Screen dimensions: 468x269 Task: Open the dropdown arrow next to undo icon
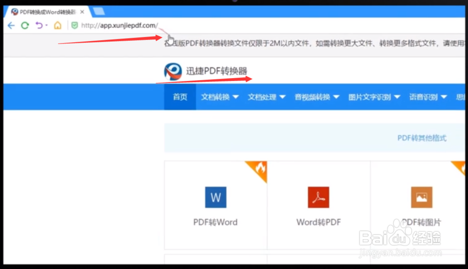(46, 25)
